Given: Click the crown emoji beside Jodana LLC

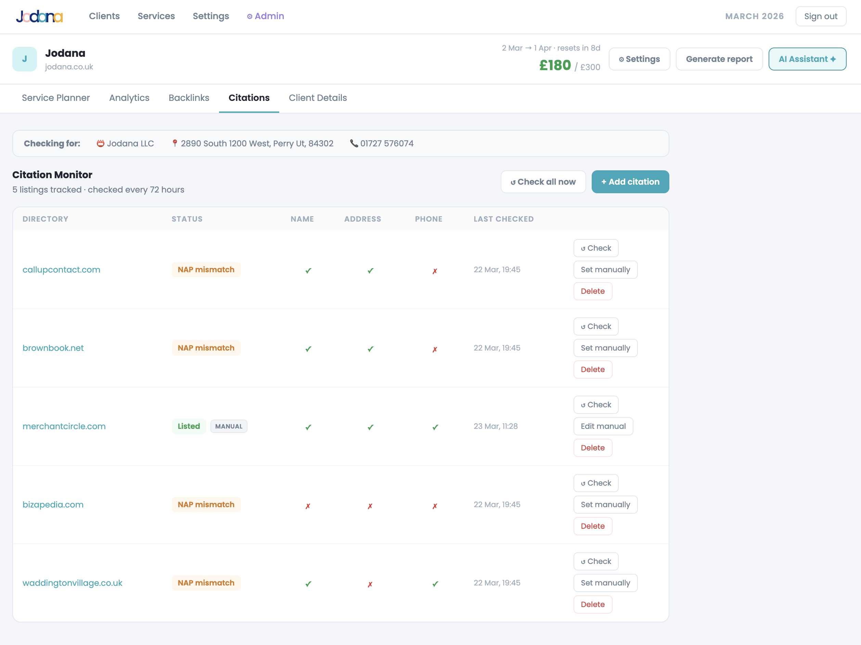Looking at the screenshot, I should pyautogui.click(x=100, y=143).
